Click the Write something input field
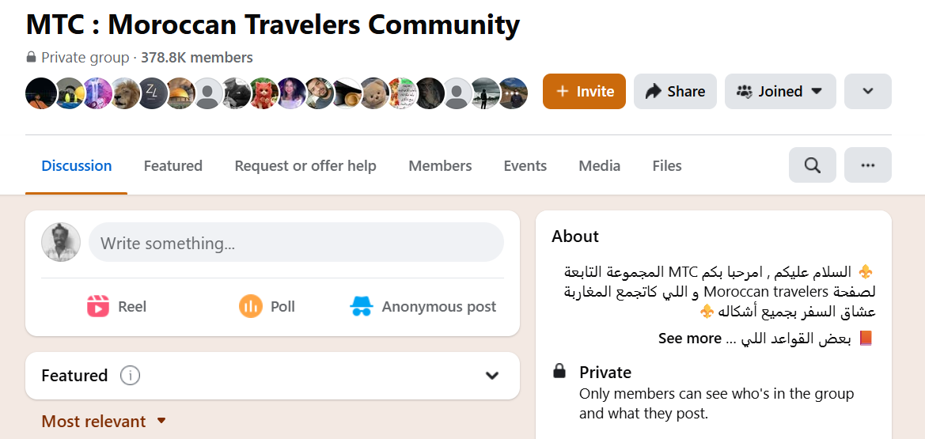Screen dimensions: 925x439 [296, 242]
